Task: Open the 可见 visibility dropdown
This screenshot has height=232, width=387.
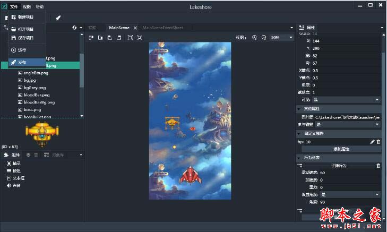Action: 347,100
